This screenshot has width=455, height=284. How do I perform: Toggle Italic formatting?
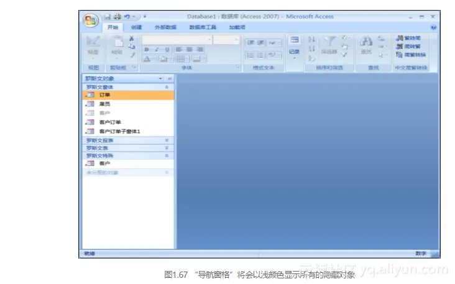point(157,50)
